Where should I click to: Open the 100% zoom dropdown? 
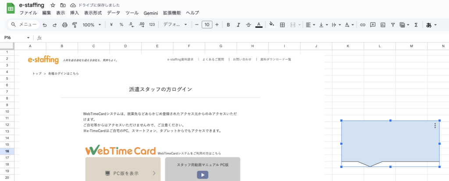point(92,25)
